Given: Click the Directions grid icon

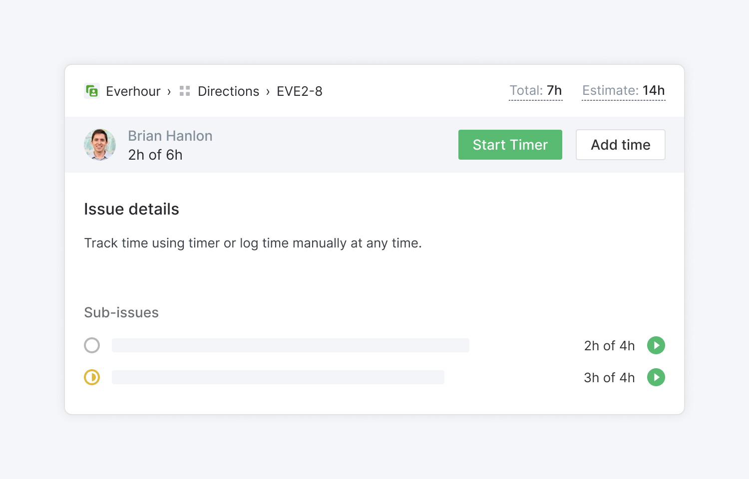Looking at the screenshot, I should 185,91.
